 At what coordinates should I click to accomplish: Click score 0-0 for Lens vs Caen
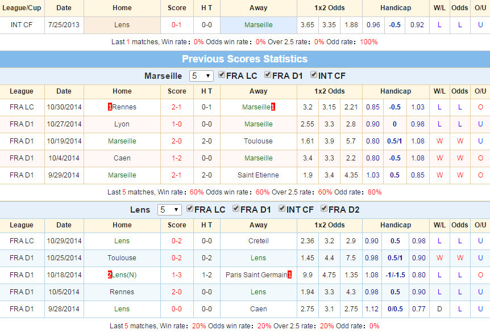click(177, 309)
